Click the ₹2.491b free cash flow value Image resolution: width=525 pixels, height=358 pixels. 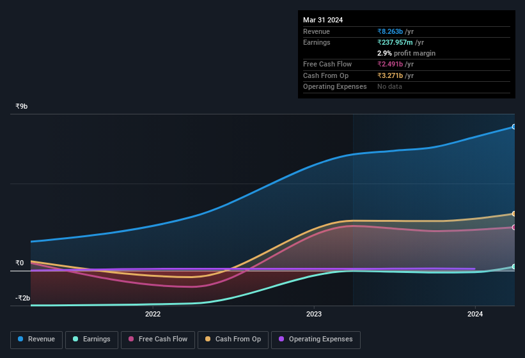390,64
